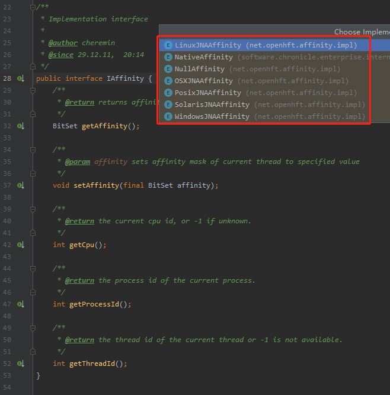Click the class icon beside OSXJNAAffinity
Image resolution: width=390 pixels, height=395 pixels.
coord(168,81)
